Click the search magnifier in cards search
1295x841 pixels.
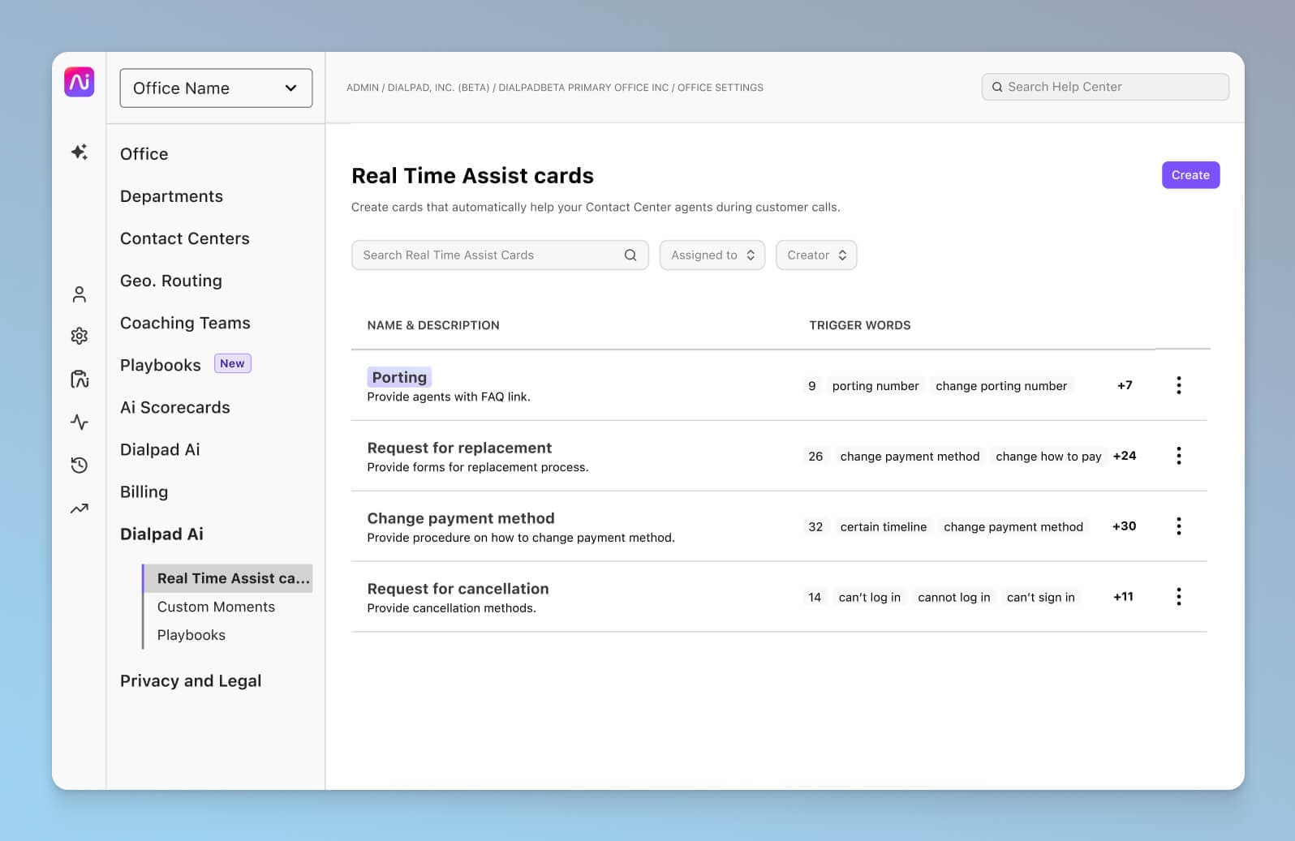pyautogui.click(x=630, y=255)
